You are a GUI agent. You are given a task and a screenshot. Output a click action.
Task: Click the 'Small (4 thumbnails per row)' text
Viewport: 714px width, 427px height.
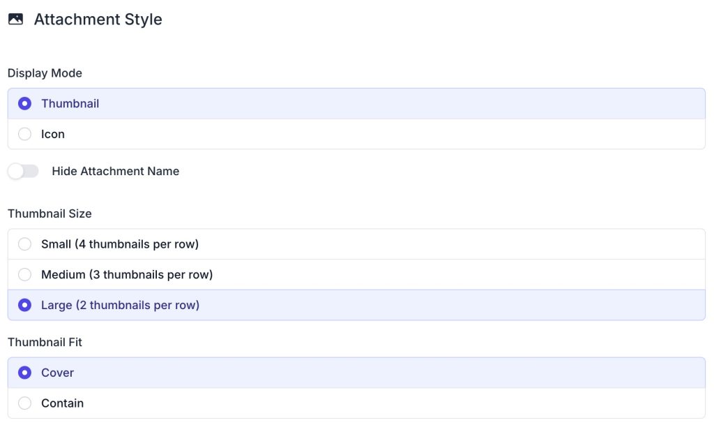coord(120,244)
